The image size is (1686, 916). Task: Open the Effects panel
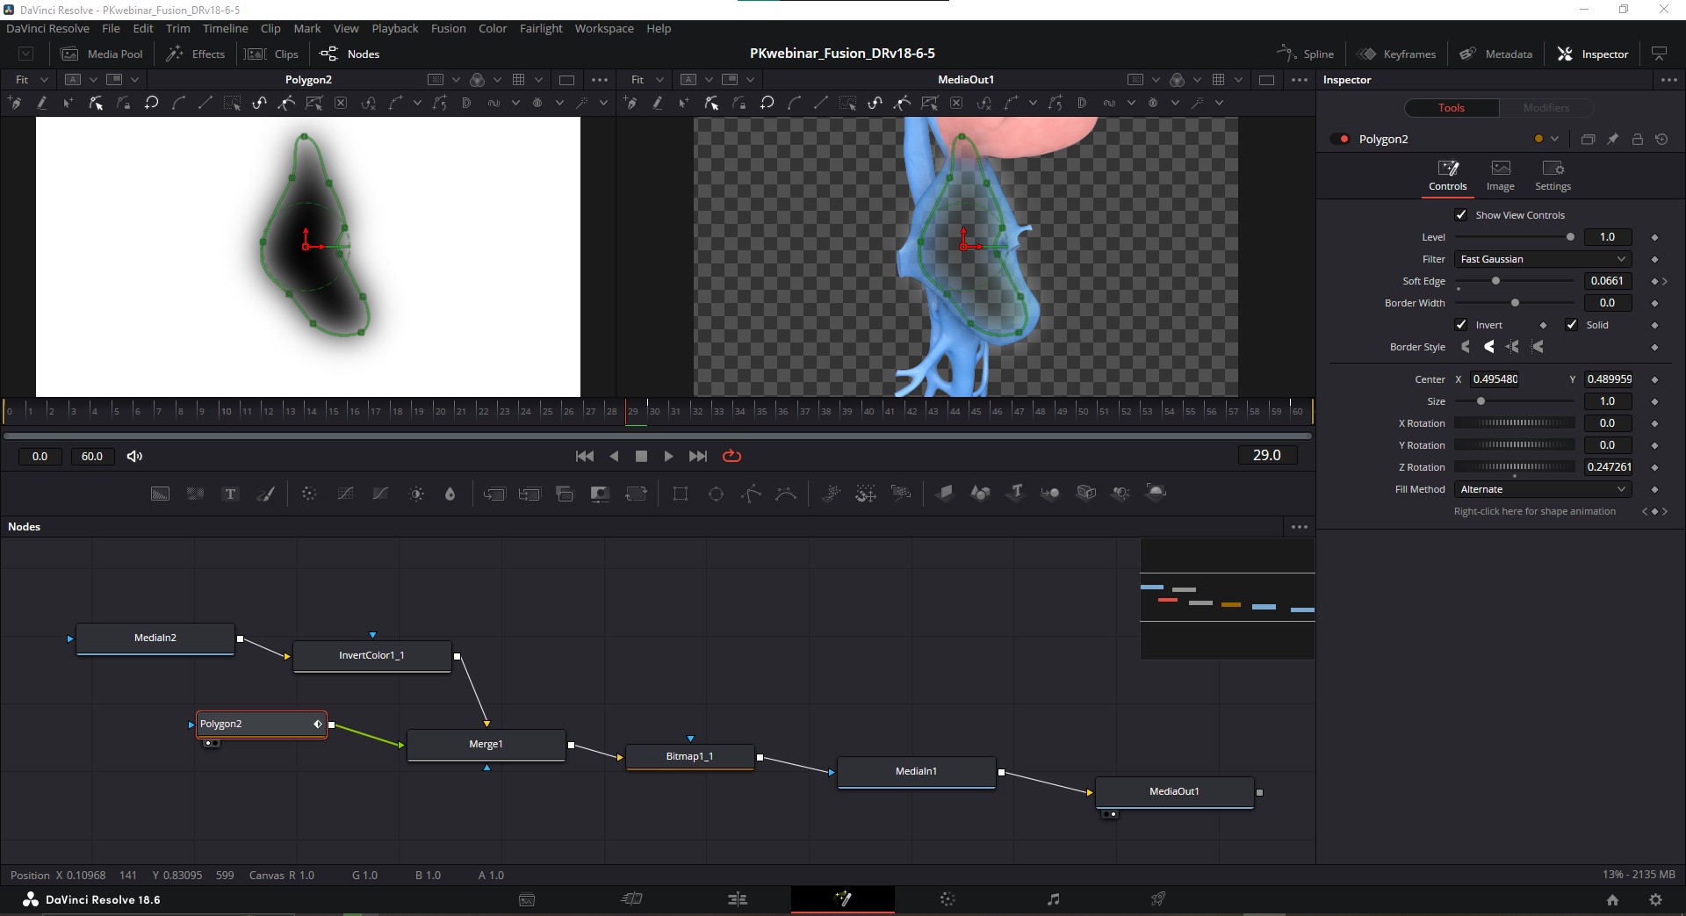(x=196, y=54)
